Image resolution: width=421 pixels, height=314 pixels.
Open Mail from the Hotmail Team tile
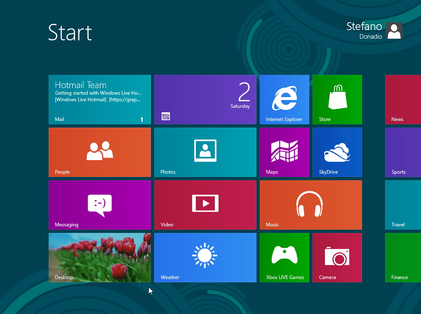point(99,99)
